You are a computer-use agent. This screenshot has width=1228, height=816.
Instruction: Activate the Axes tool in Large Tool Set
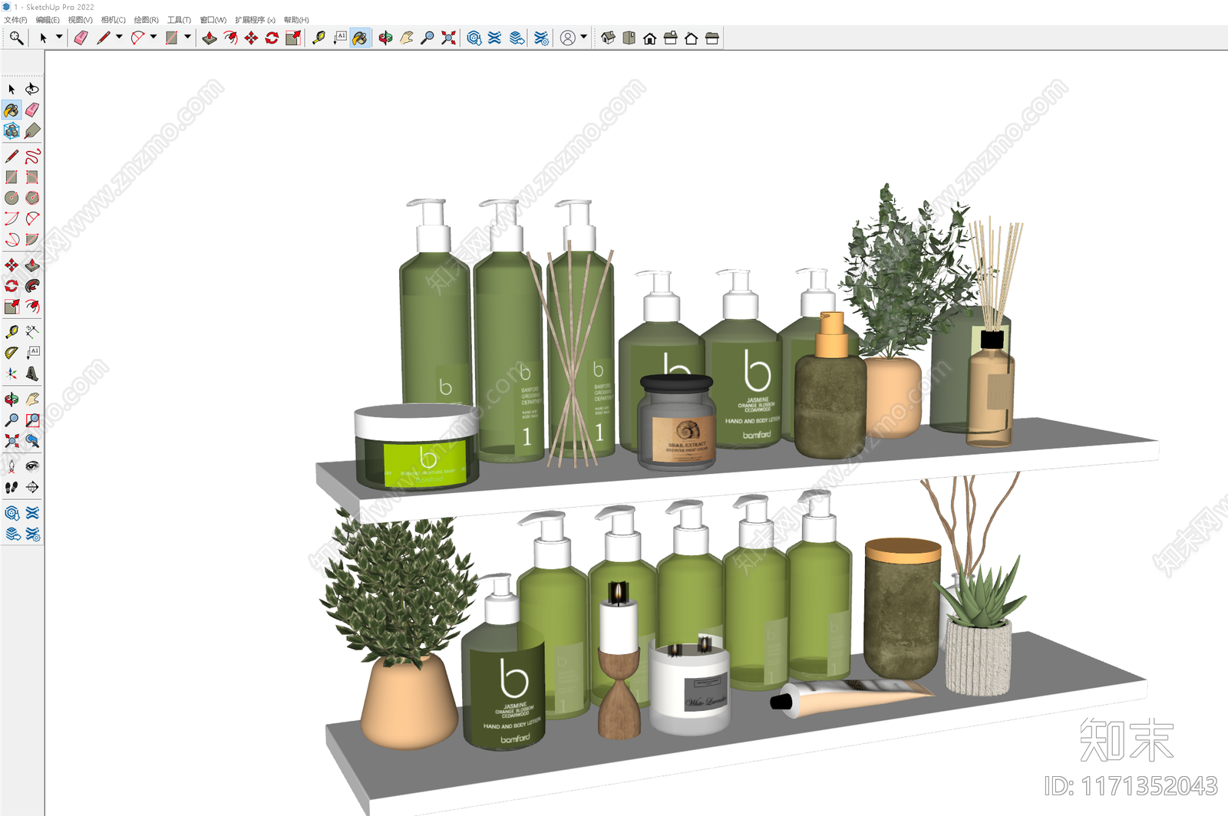12,373
